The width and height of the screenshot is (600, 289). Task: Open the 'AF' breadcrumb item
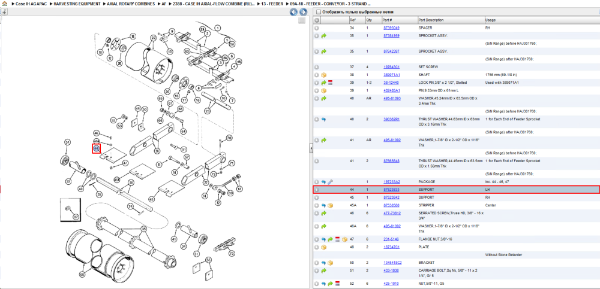tap(164, 4)
